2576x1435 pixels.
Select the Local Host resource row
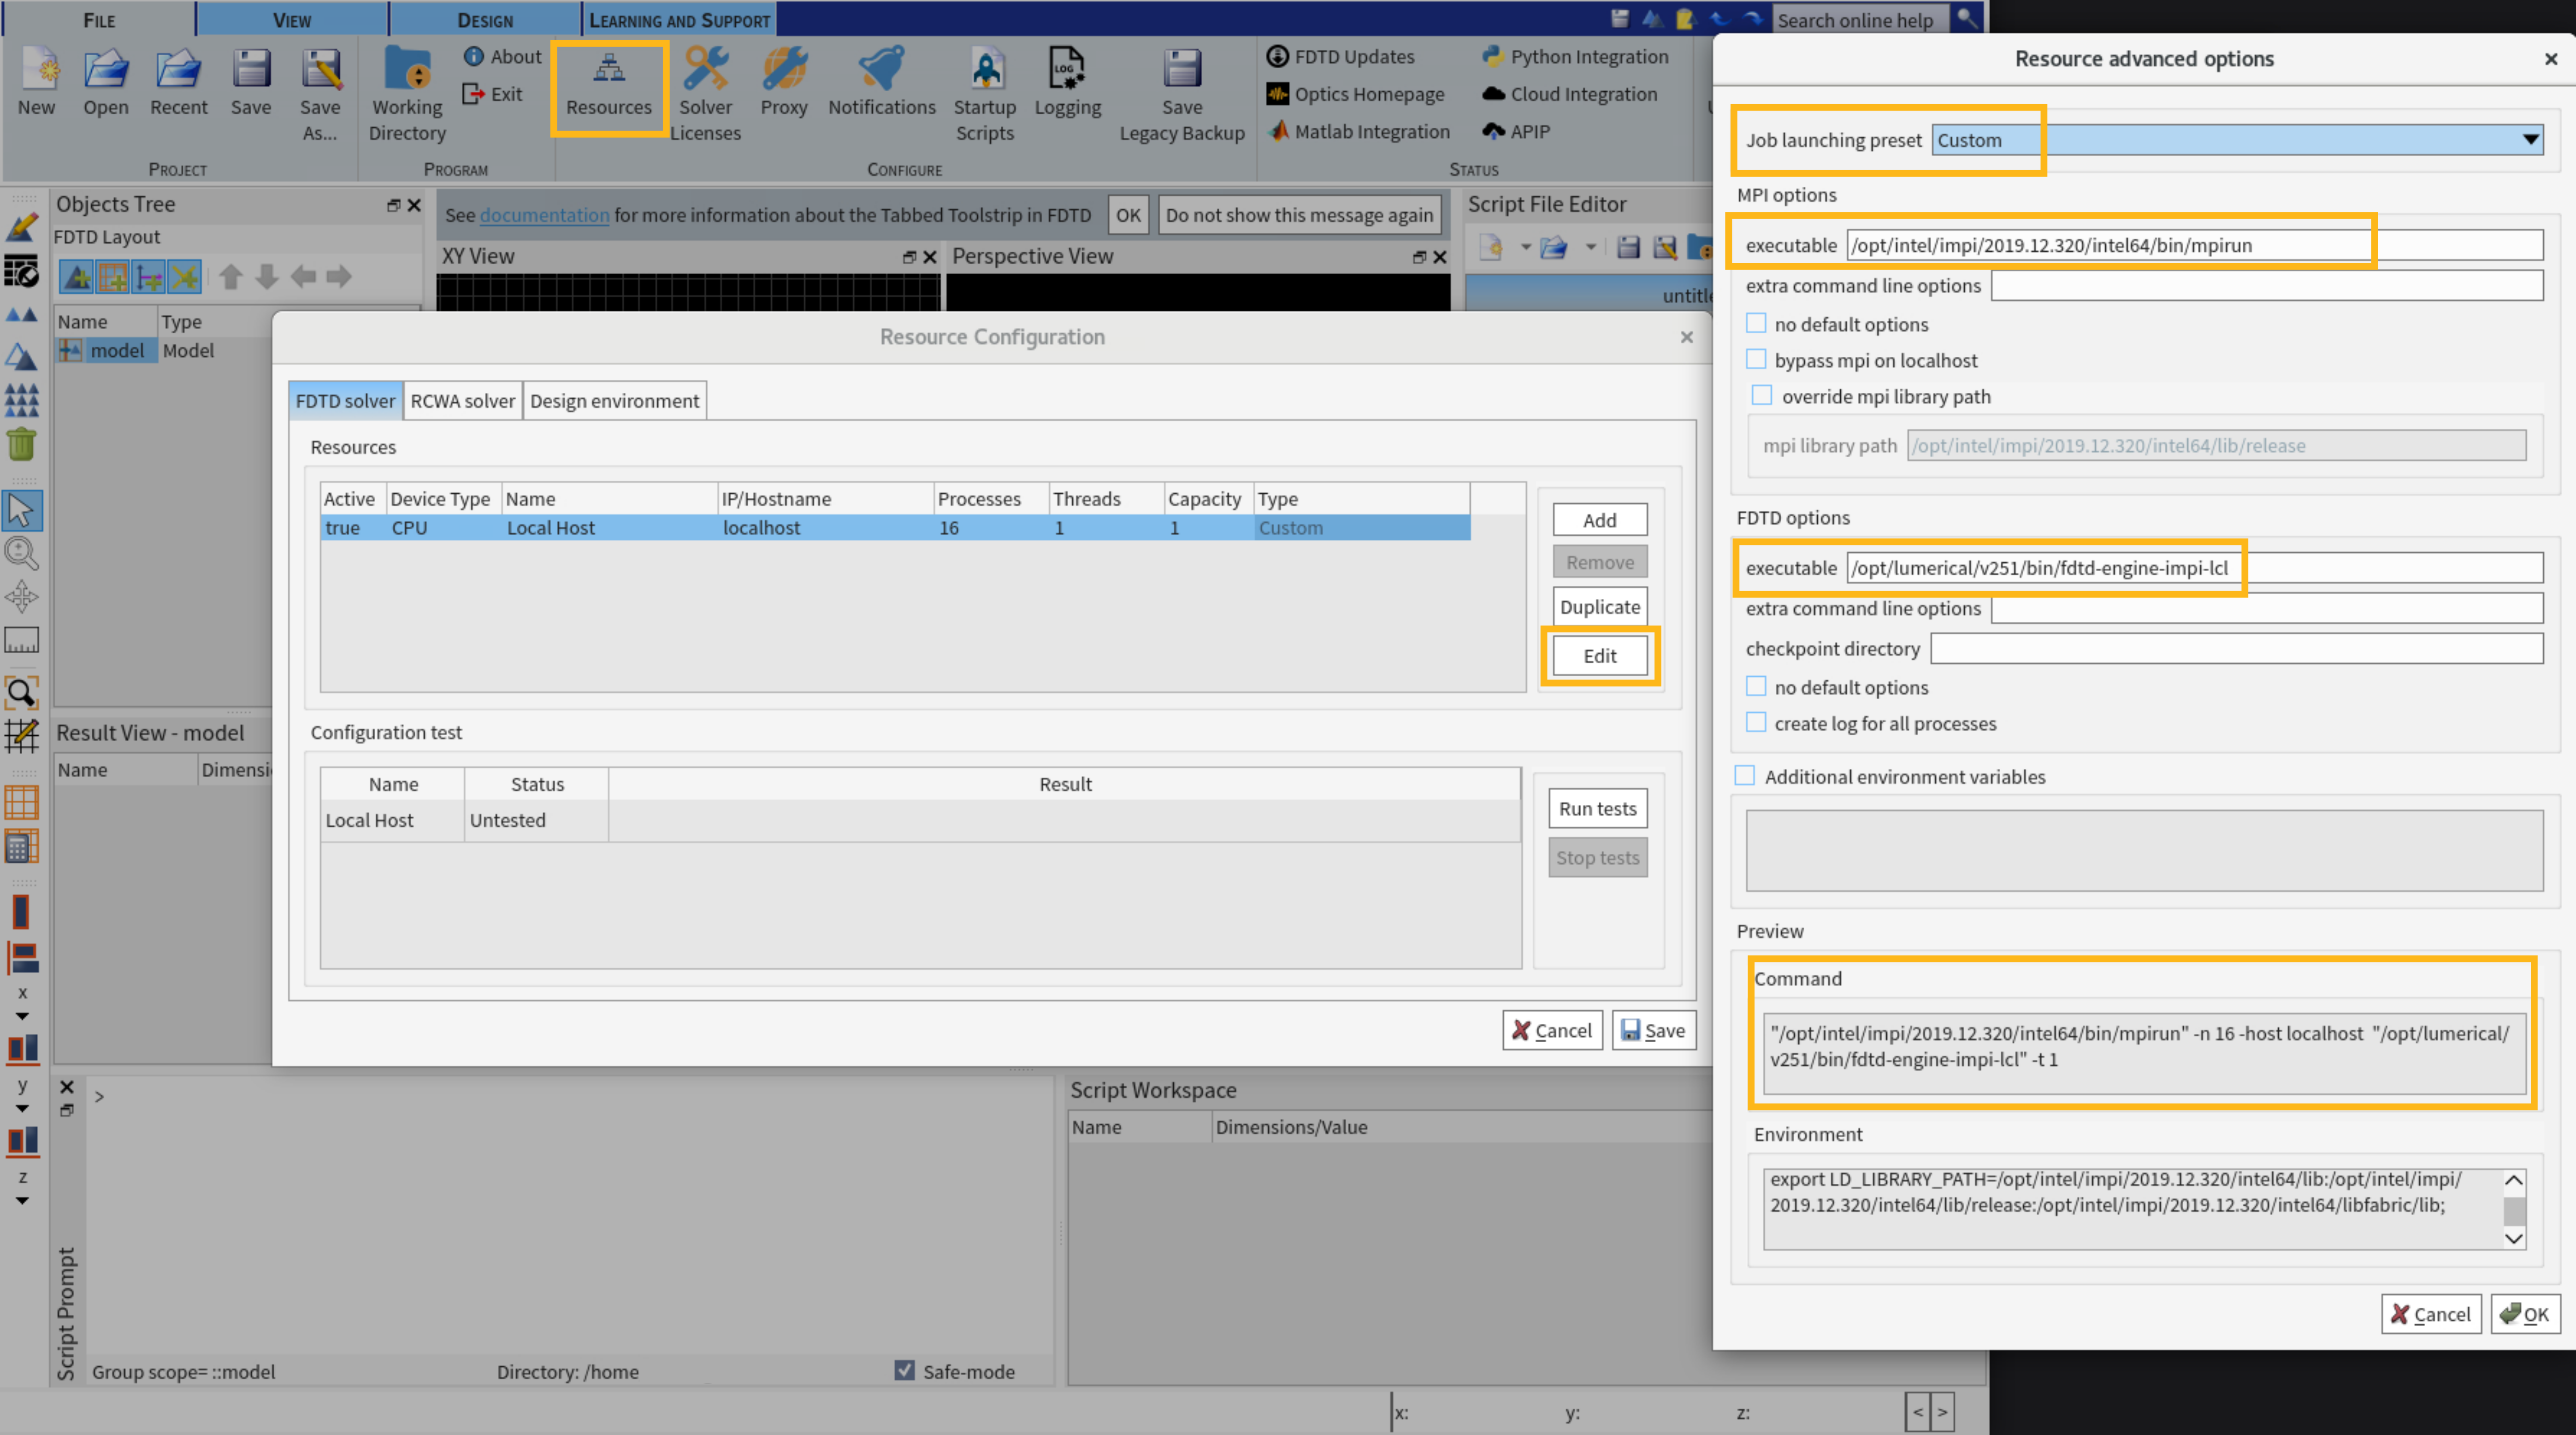click(x=895, y=528)
